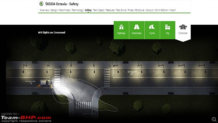
Task: Select the Highway lighting mode tile
Action: (121, 30)
